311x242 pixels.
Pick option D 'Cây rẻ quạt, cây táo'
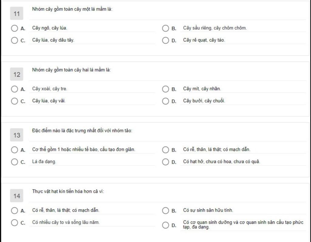tap(165, 40)
